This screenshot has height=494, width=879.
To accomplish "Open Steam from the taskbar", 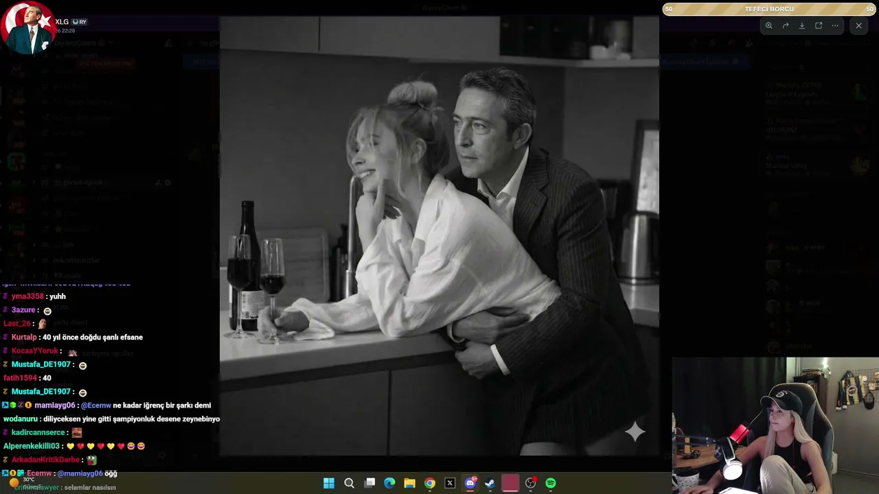I will pos(490,483).
